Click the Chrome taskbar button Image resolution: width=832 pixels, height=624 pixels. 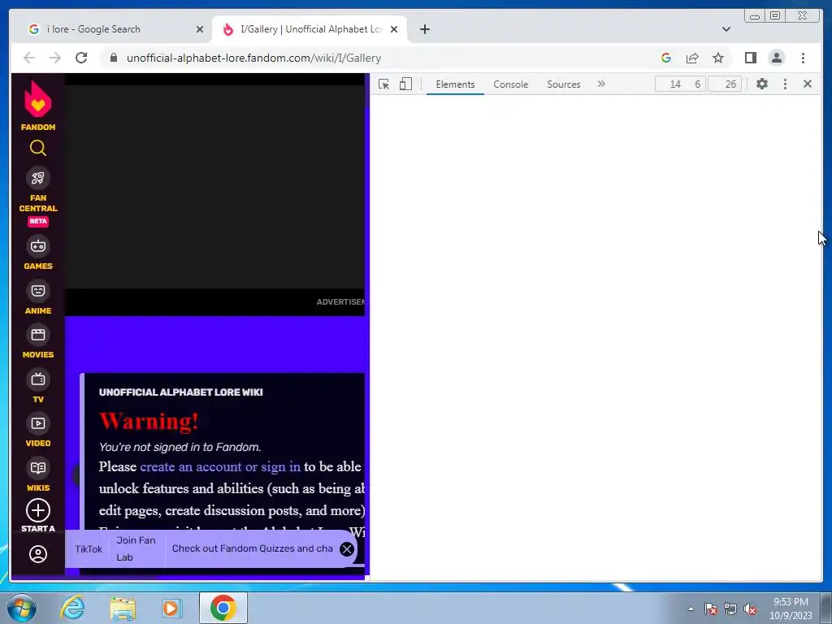click(x=223, y=608)
